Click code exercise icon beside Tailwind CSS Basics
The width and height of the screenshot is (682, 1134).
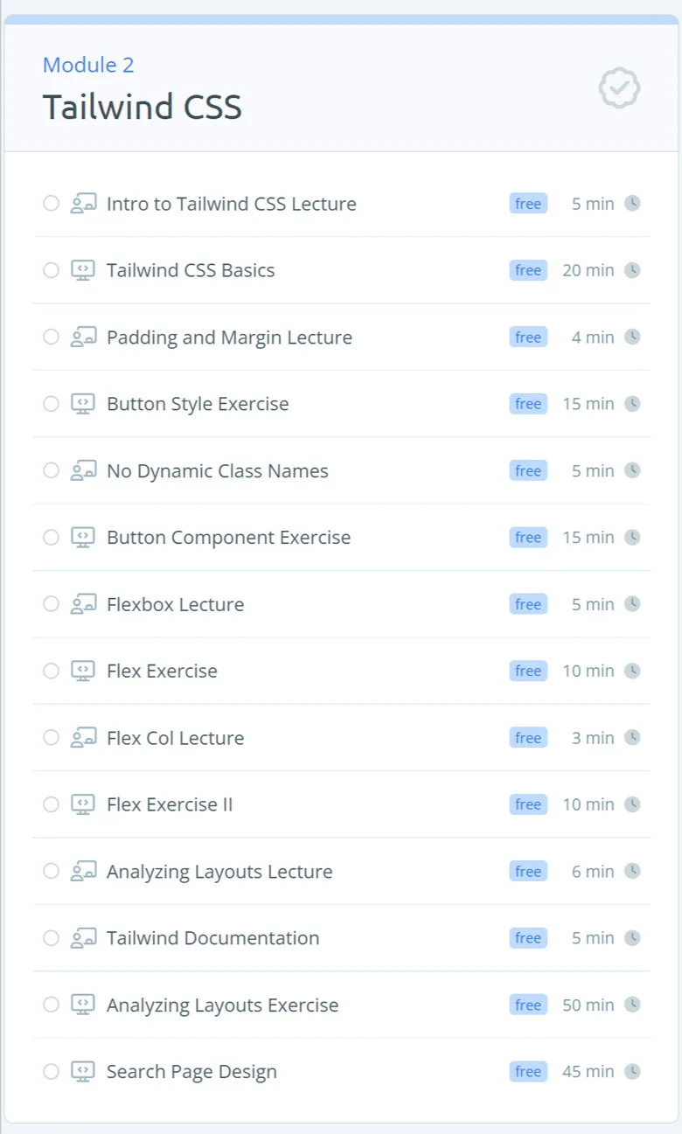tap(83, 270)
